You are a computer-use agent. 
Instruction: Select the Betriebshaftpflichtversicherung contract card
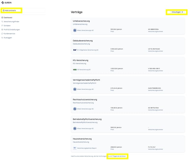(128, 124)
